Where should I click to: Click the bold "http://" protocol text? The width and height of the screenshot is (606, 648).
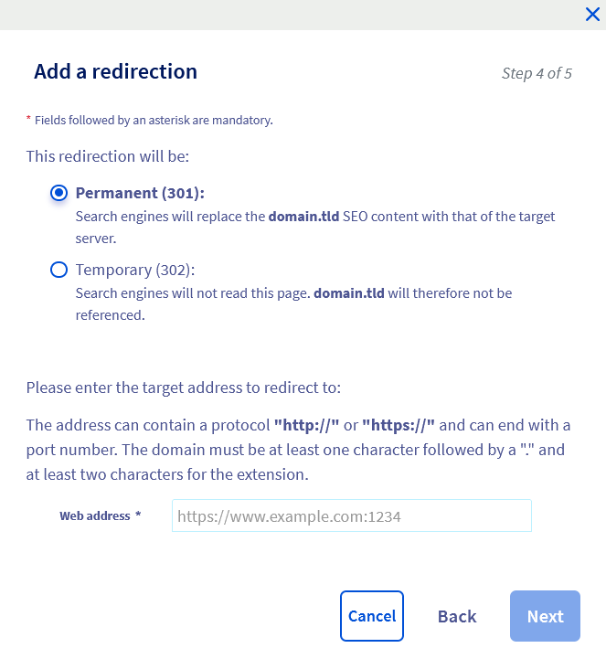(307, 426)
